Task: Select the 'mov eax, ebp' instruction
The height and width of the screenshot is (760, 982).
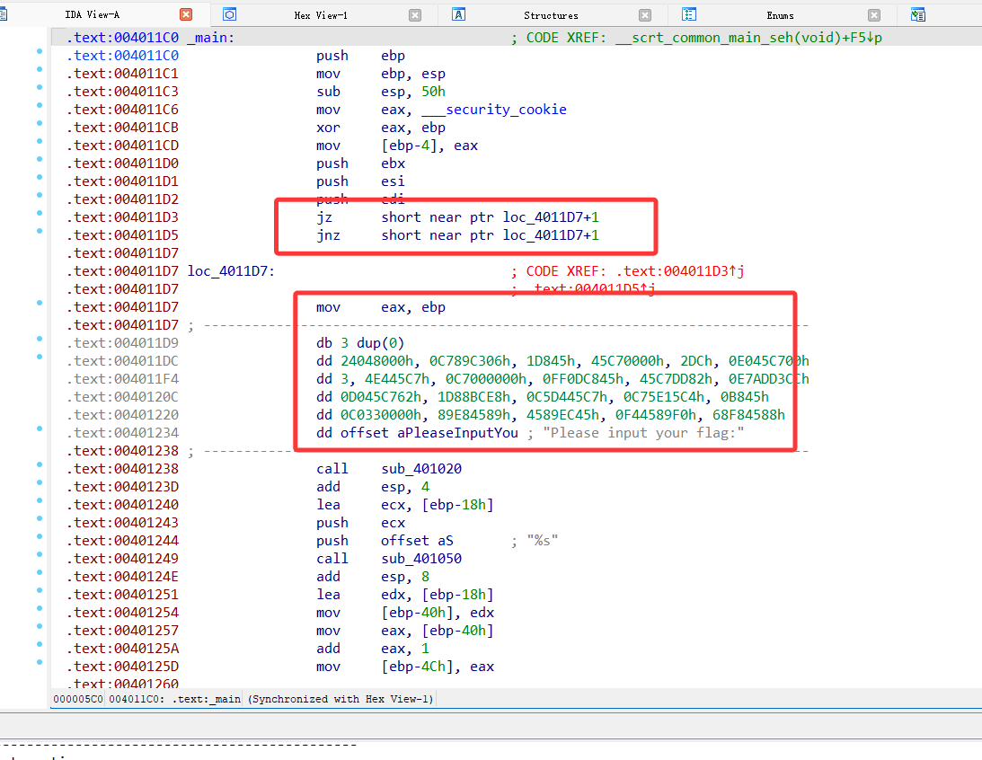Action: click(381, 307)
